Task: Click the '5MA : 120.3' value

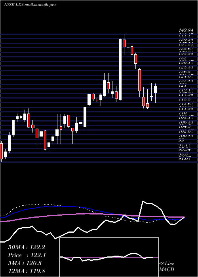Action: point(25,263)
